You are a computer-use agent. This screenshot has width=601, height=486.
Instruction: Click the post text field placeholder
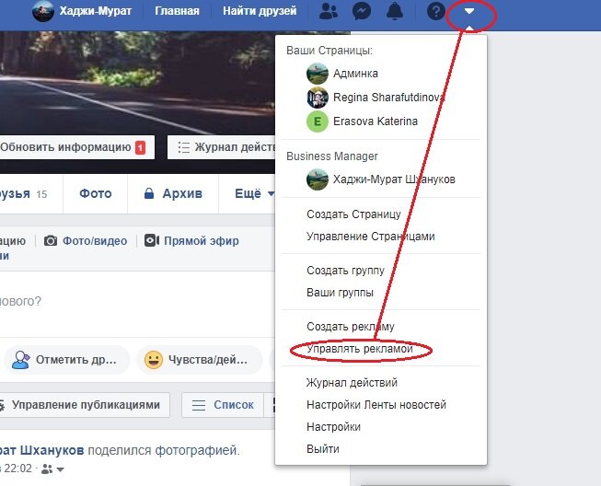[x=20, y=301]
